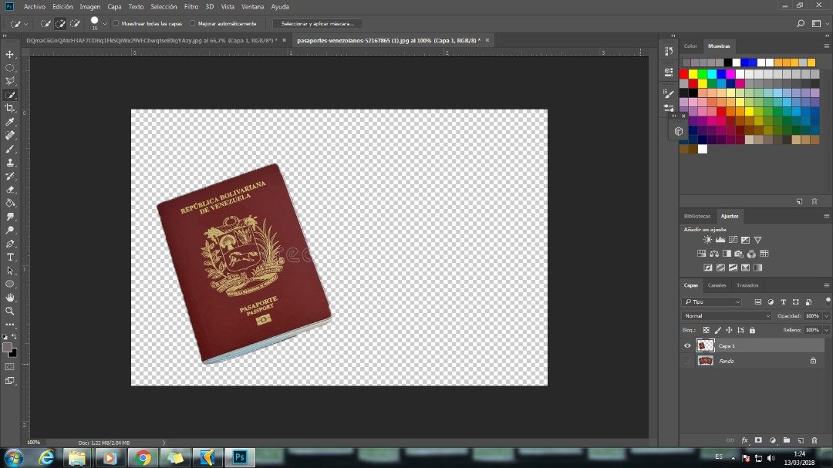
Task: Add a Photo Filter adjustment
Action: click(739, 254)
